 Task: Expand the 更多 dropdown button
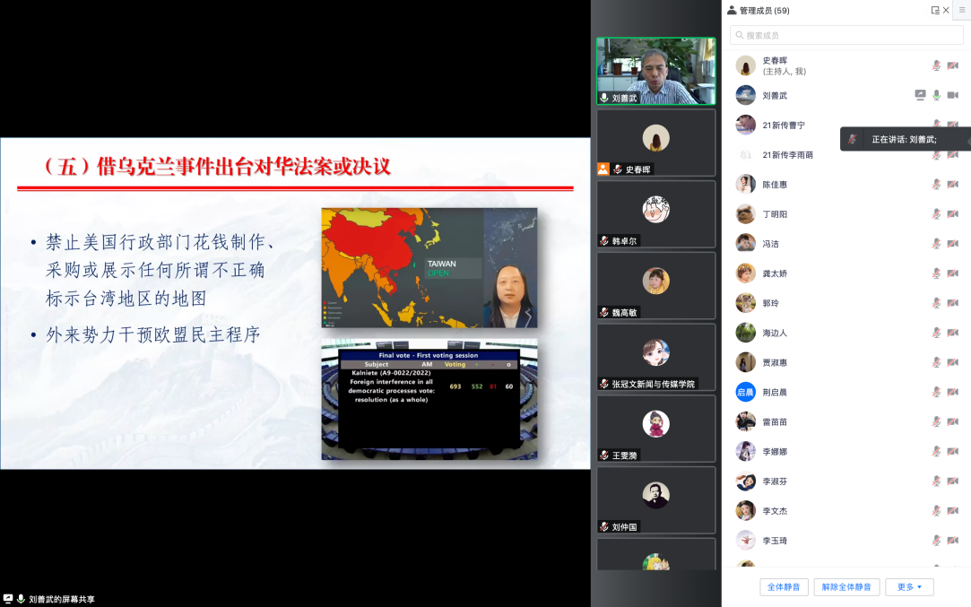(x=909, y=587)
